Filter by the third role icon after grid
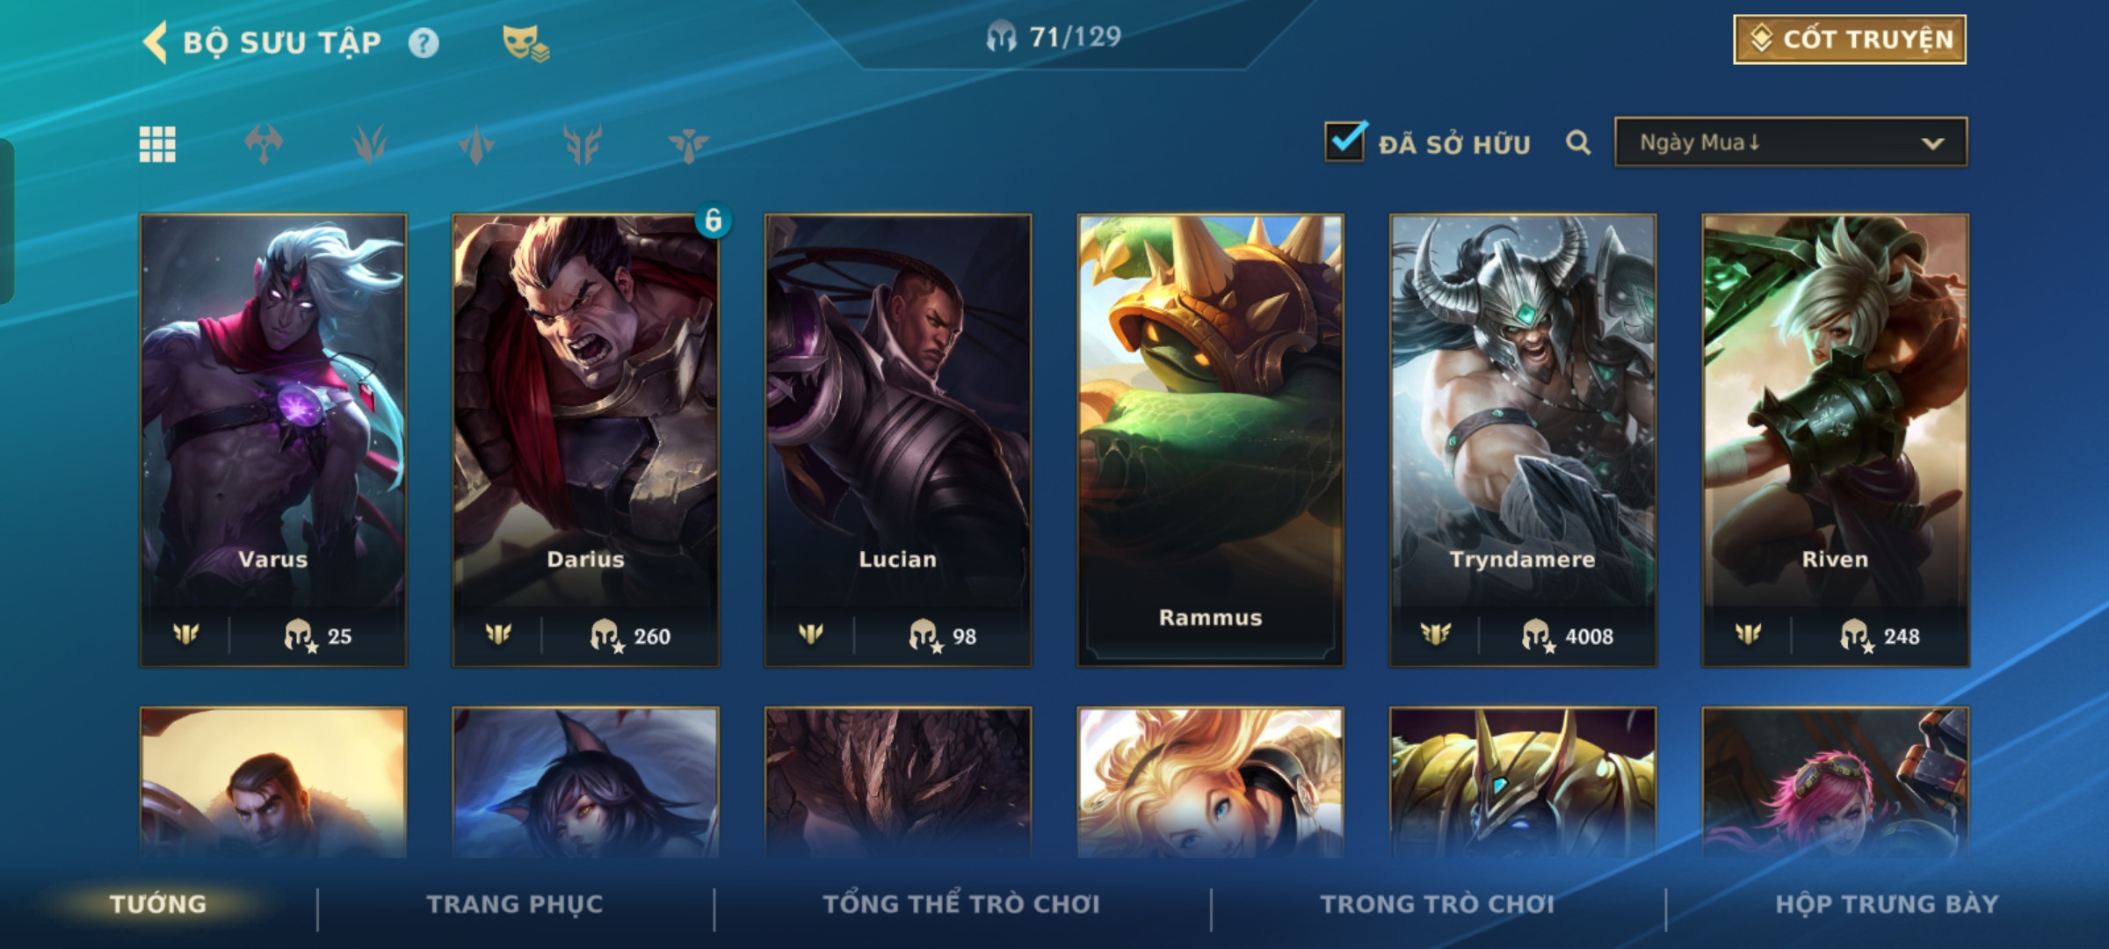Viewport: 2109px width, 949px height. click(x=476, y=144)
